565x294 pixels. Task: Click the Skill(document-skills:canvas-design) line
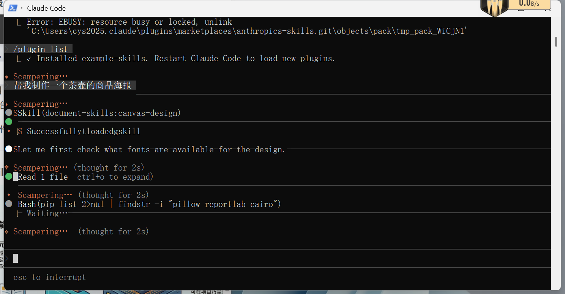99,113
